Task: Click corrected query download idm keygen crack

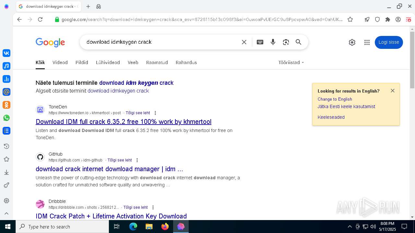Action: coord(136,83)
